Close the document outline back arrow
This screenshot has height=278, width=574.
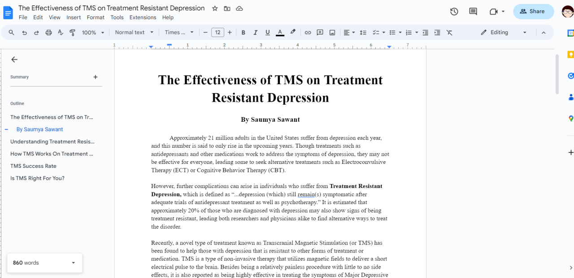14,60
